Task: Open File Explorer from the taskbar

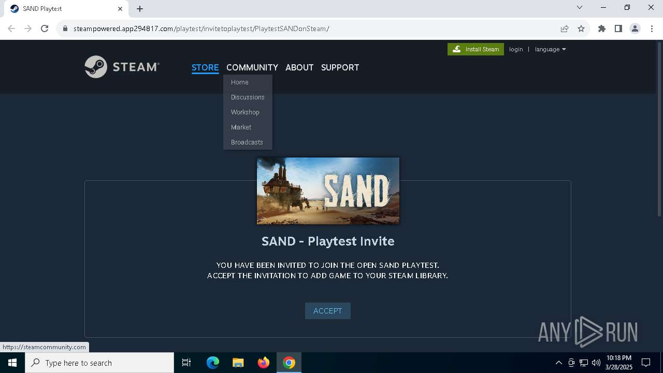Action: click(x=238, y=363)
